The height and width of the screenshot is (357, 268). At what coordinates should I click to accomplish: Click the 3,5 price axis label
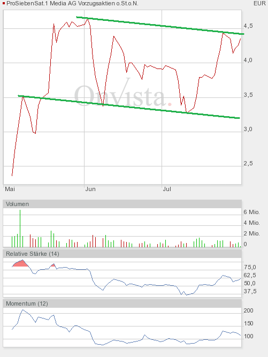click(x=248, y=95)
